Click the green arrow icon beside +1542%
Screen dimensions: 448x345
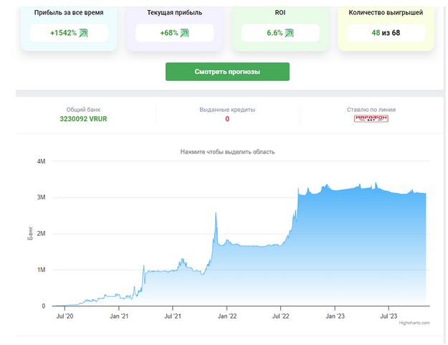click(x=83, y=33)
